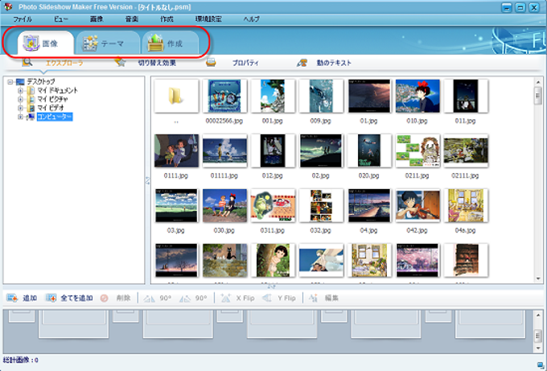Open the 音楽 menu
This screenshot has height=371, width=547.
131,19
